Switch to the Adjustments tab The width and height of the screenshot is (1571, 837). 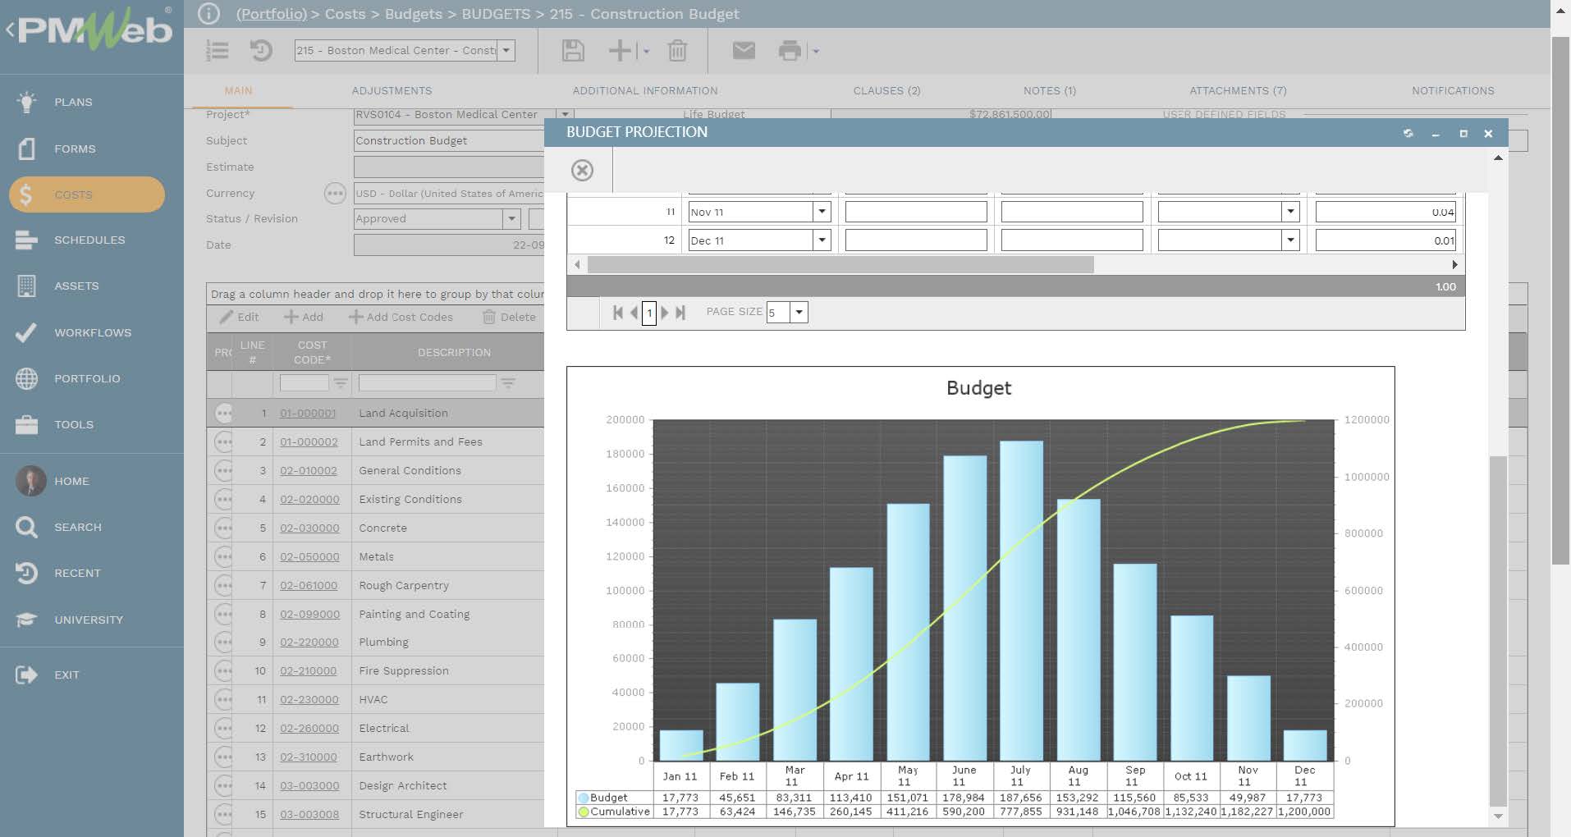coord(392,91)
